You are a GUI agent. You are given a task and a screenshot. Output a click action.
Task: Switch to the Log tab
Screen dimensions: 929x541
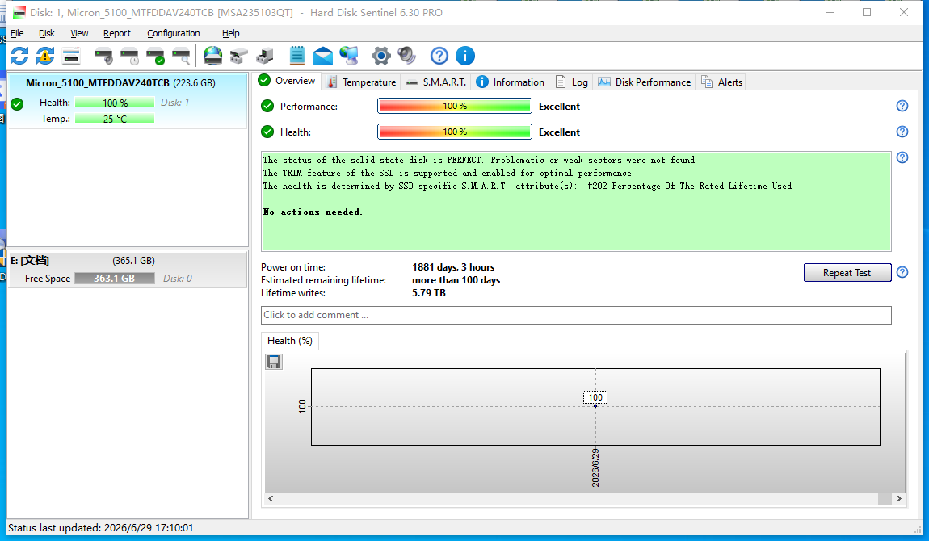point(572,82)
